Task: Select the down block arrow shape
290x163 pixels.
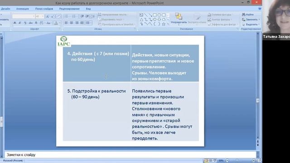Action: click(x=159, y=19)
